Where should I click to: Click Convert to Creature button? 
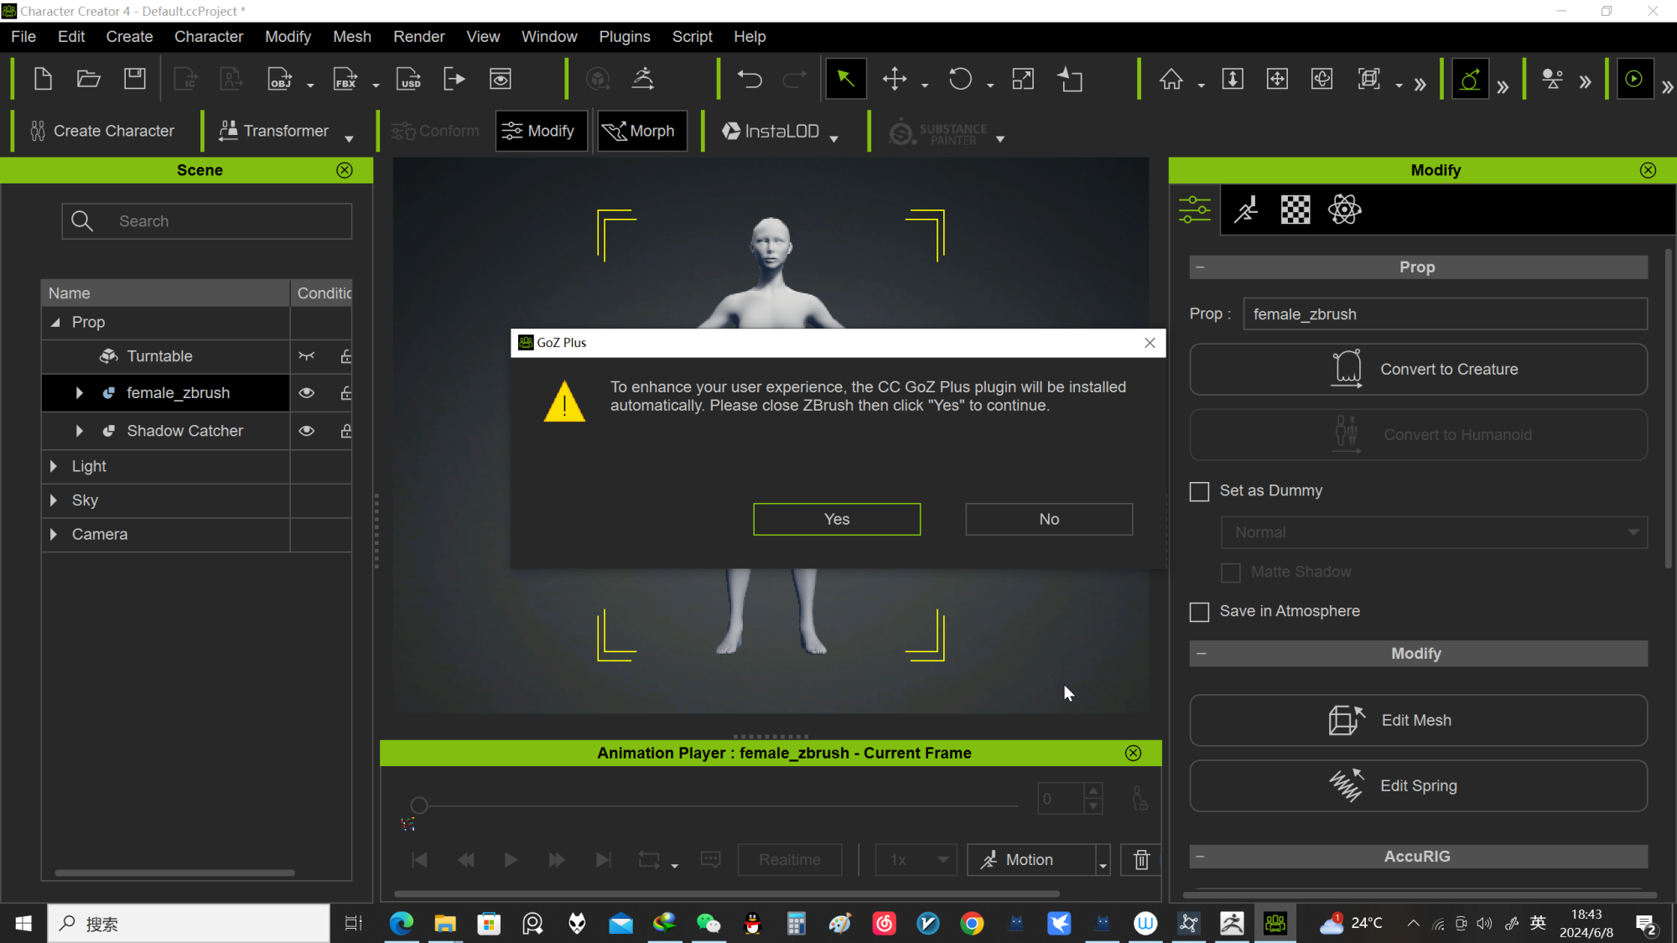click(x=1418, y=370)
